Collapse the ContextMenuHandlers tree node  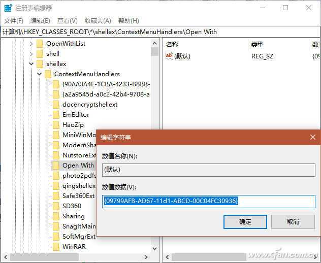point(39,74)
